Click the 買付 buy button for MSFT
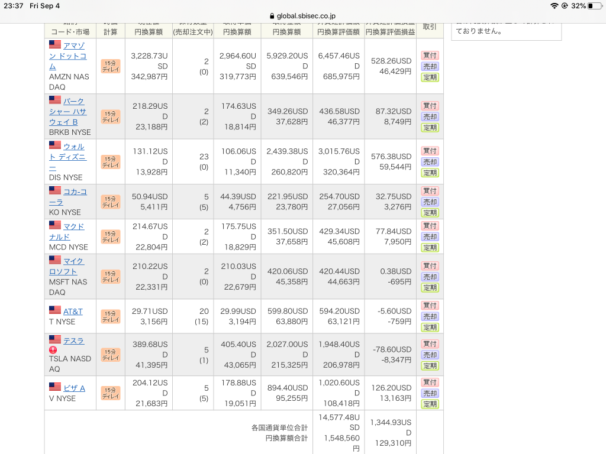Viewport: 606px width, 454px height. (430, 266)
